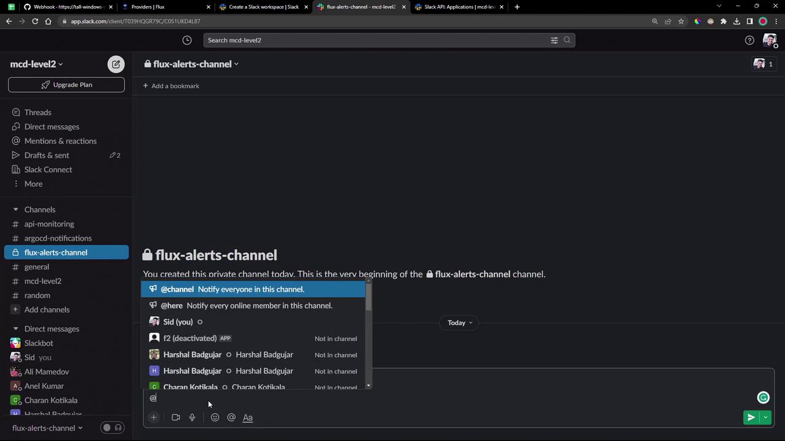Open the browser downloads icon
The image size is (785, 441).
point(737,21)
